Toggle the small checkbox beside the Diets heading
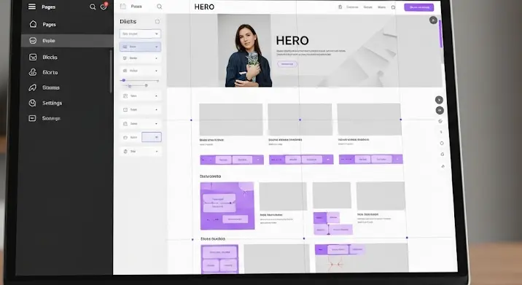This screenshot has height=285, width=522. click(157, 22)
